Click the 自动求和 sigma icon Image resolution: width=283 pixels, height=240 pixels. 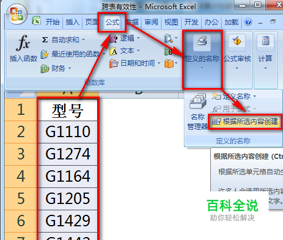(x=45, y=40)
